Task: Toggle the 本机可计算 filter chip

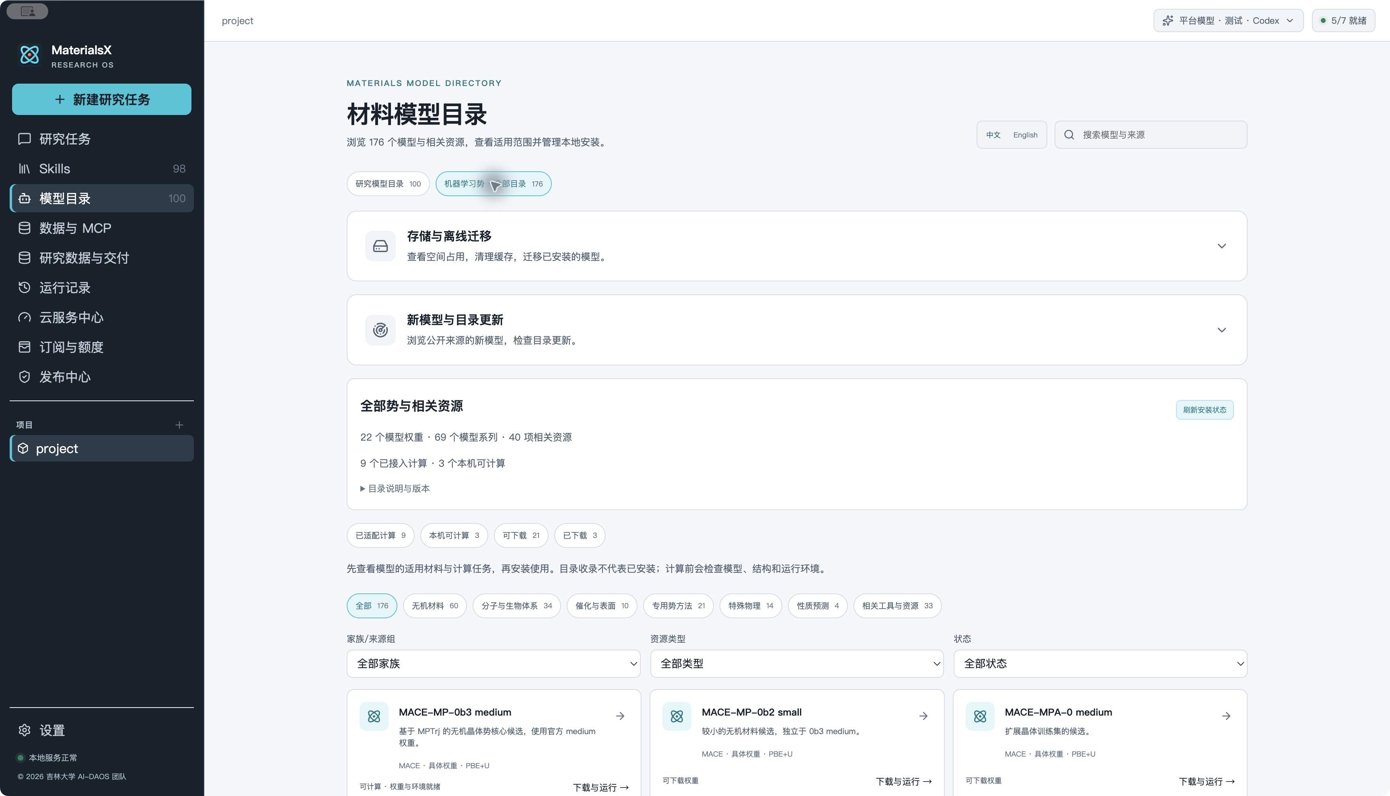Action: click(454, 535)
